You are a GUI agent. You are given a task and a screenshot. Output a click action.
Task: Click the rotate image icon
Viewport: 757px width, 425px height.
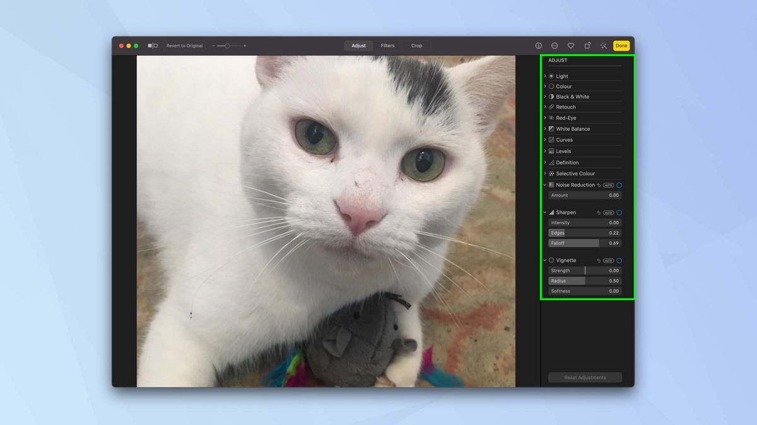[587, 45]
